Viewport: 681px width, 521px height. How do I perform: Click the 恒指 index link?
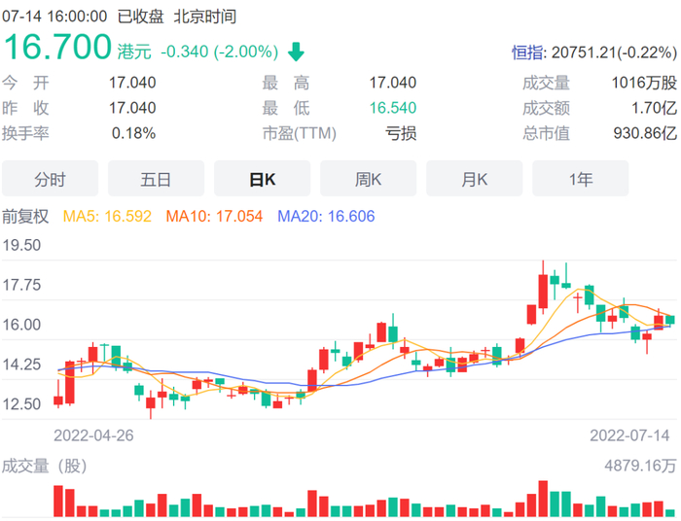coord(527,52)
